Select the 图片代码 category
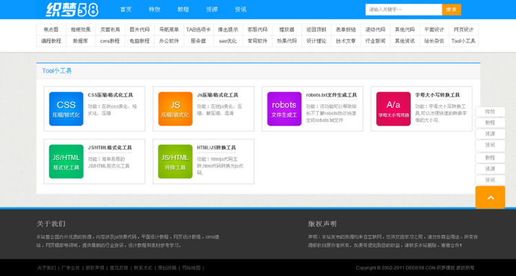 pyautogui.click(x=140, y=30)
